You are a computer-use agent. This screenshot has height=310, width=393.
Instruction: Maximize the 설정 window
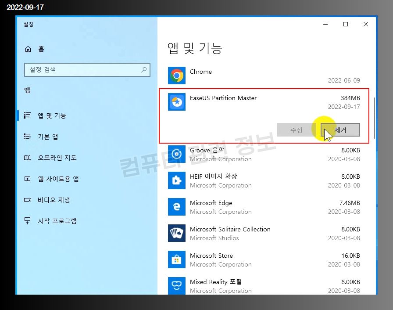pos(346,24)
